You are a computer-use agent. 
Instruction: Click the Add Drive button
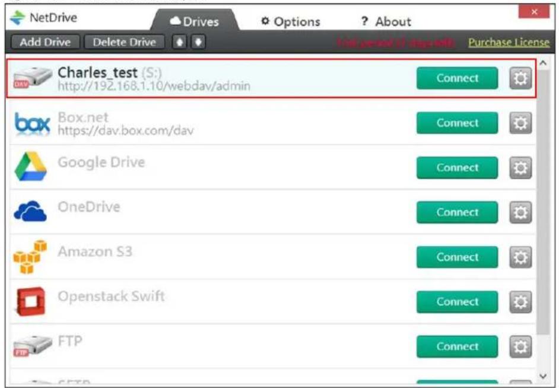pyautogui.click(x=45, y=42)
